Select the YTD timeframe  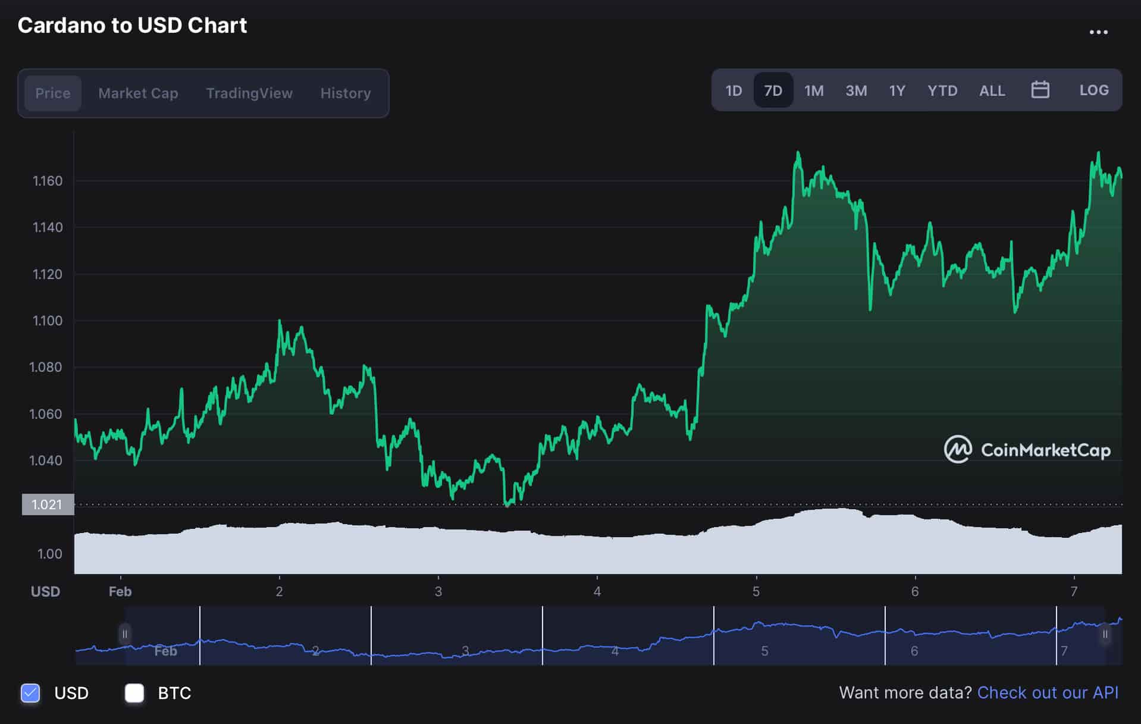[942, 90]
